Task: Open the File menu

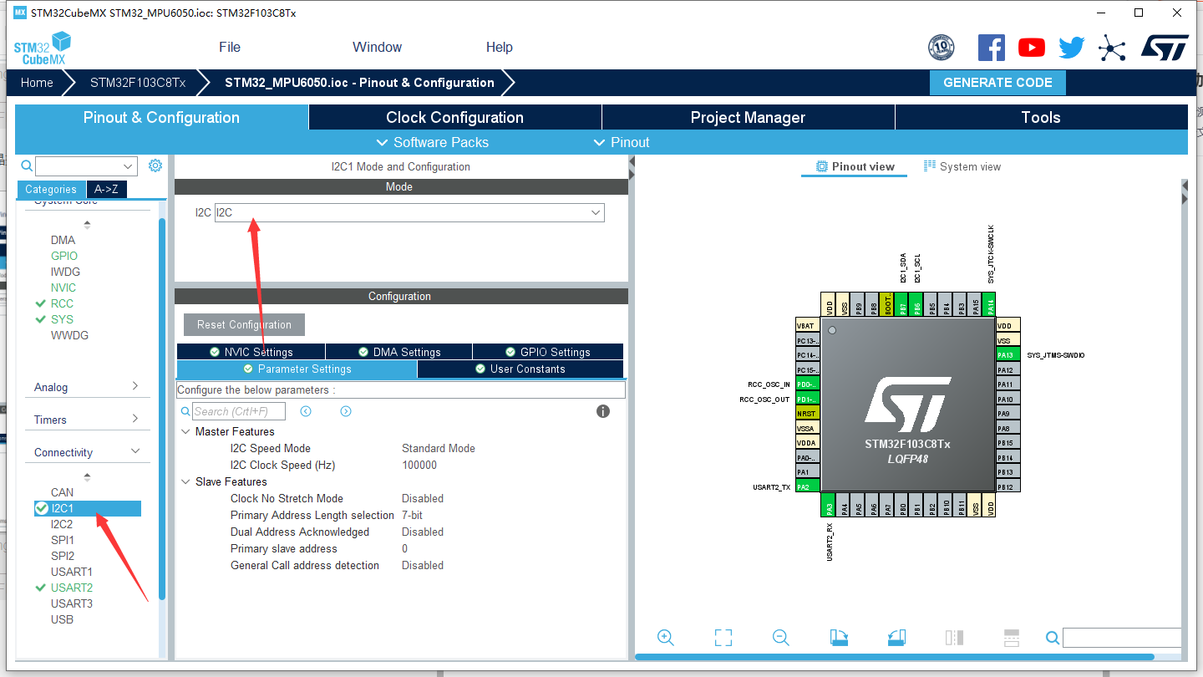Action: point(230,47)
